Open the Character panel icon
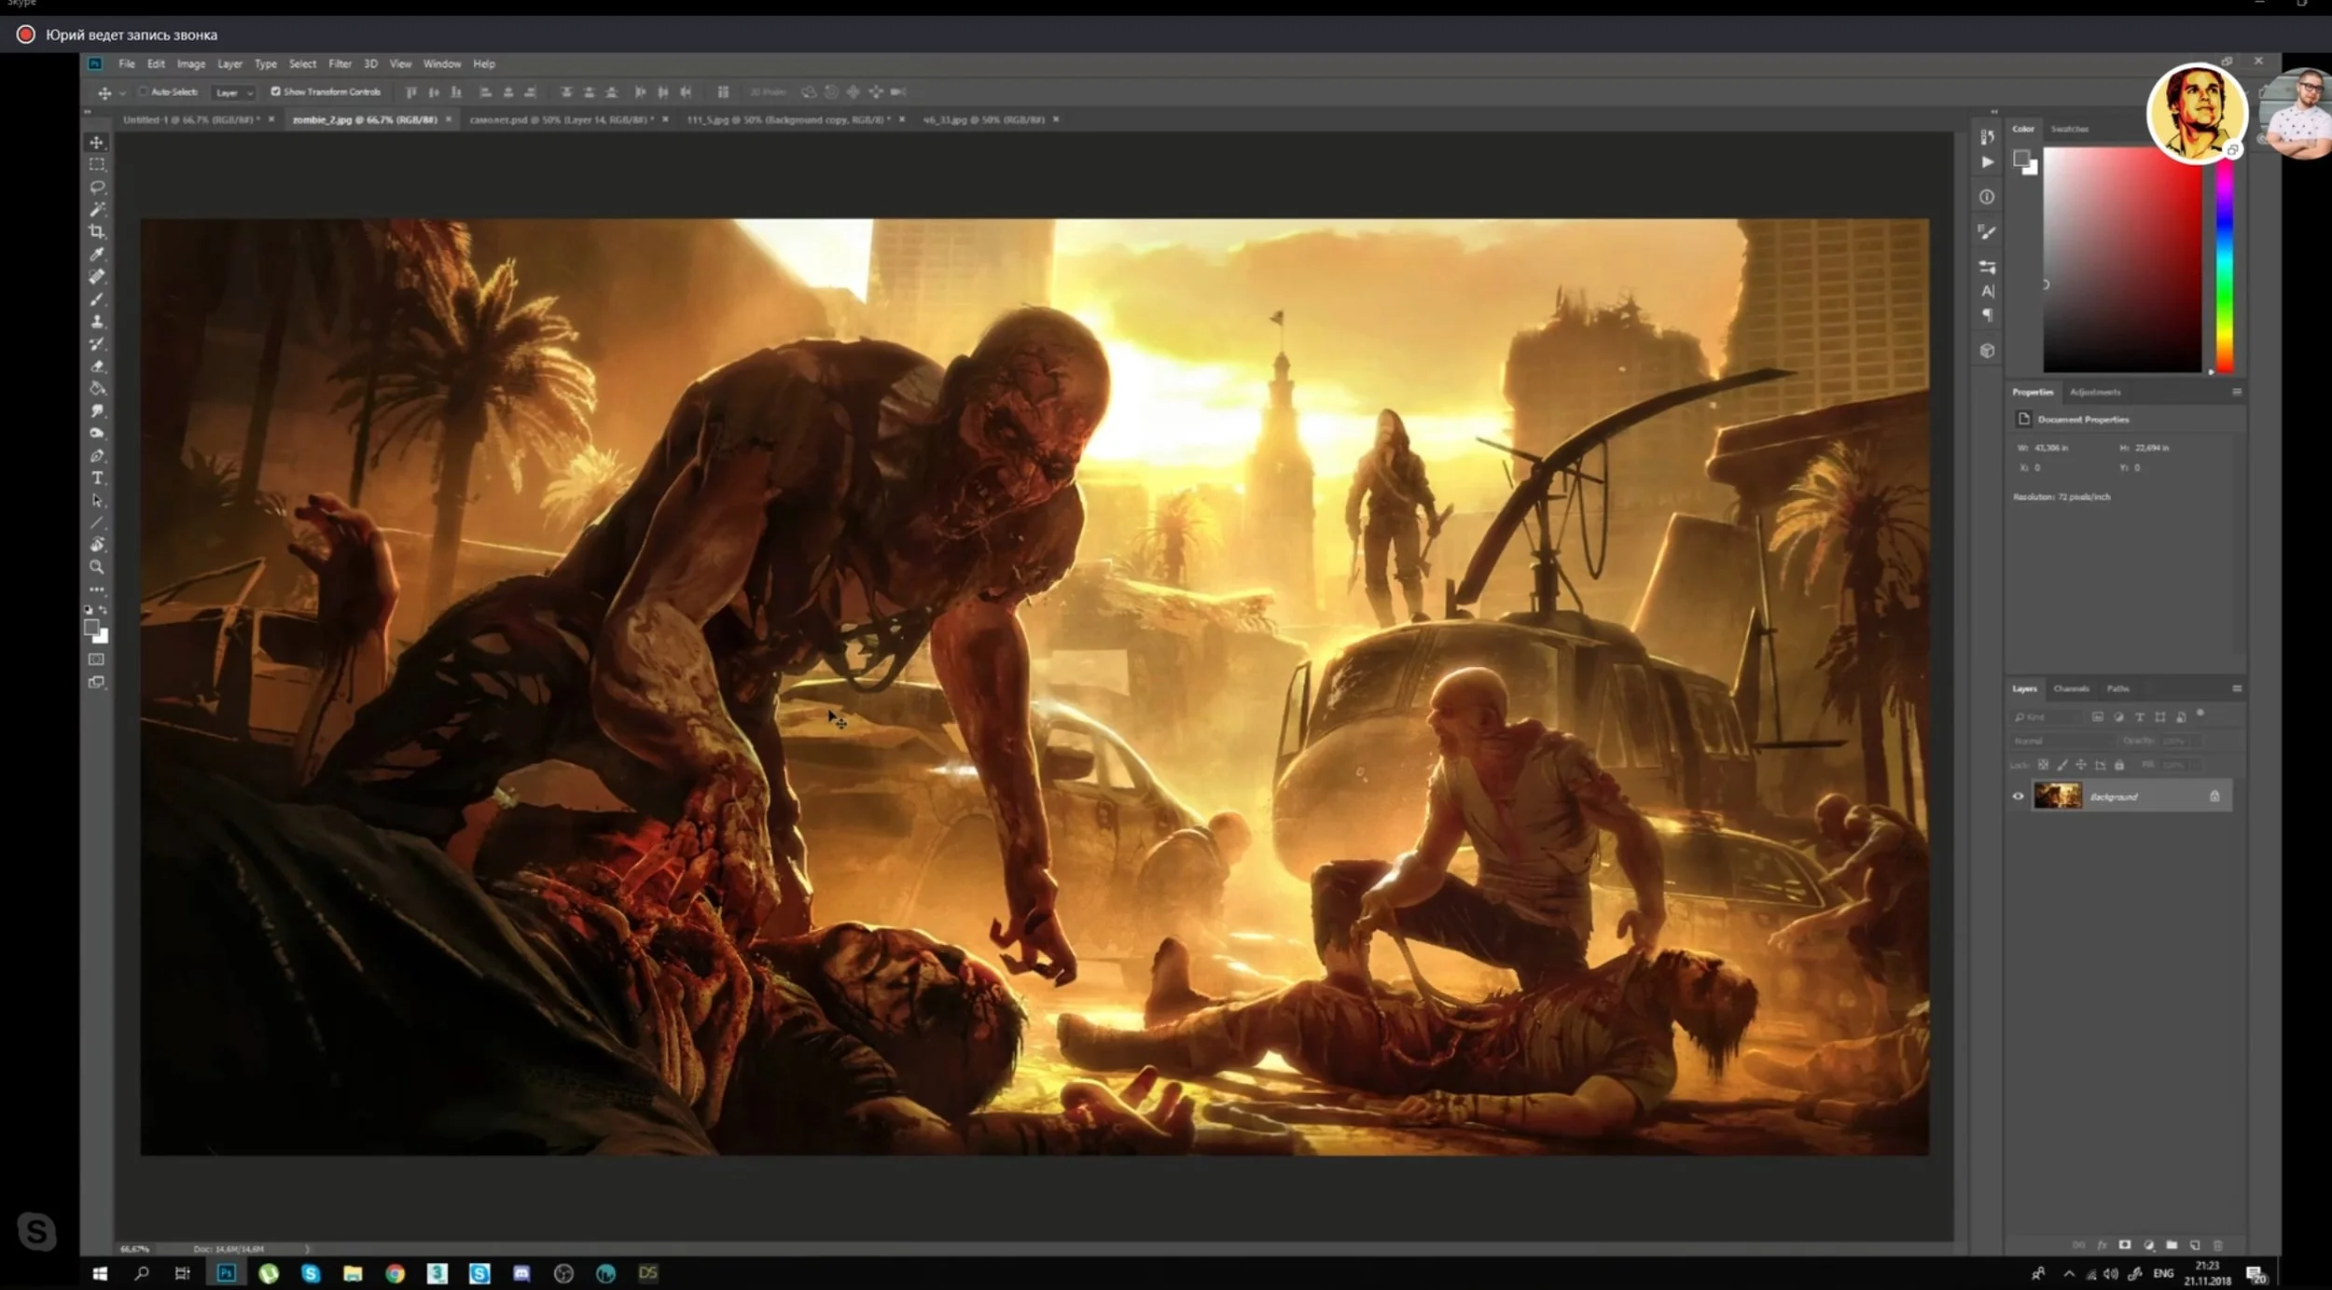The image size is (2332, 1290). tap(1988, 291)
